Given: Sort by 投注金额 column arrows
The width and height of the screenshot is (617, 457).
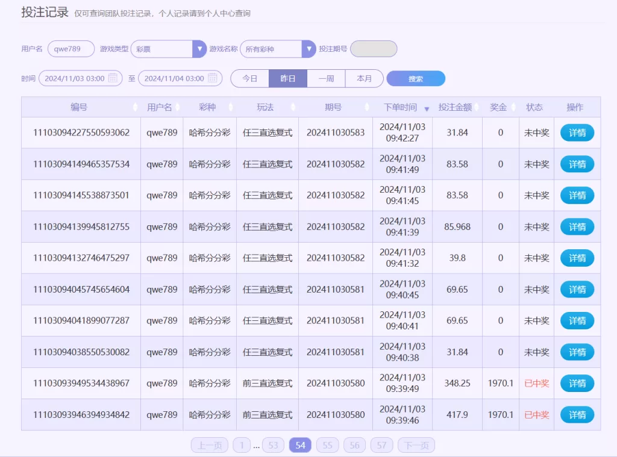Looking at the screenshot, I should click(x=477, y=107).
